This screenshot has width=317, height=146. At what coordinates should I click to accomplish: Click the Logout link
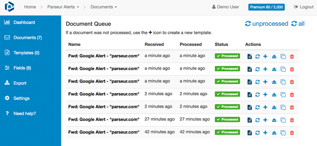pos(307,7)
